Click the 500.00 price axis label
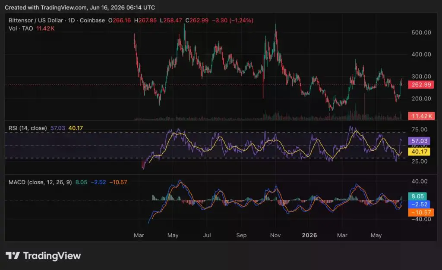The width and height of the screenshot is (442, 270). pos(421,33)
